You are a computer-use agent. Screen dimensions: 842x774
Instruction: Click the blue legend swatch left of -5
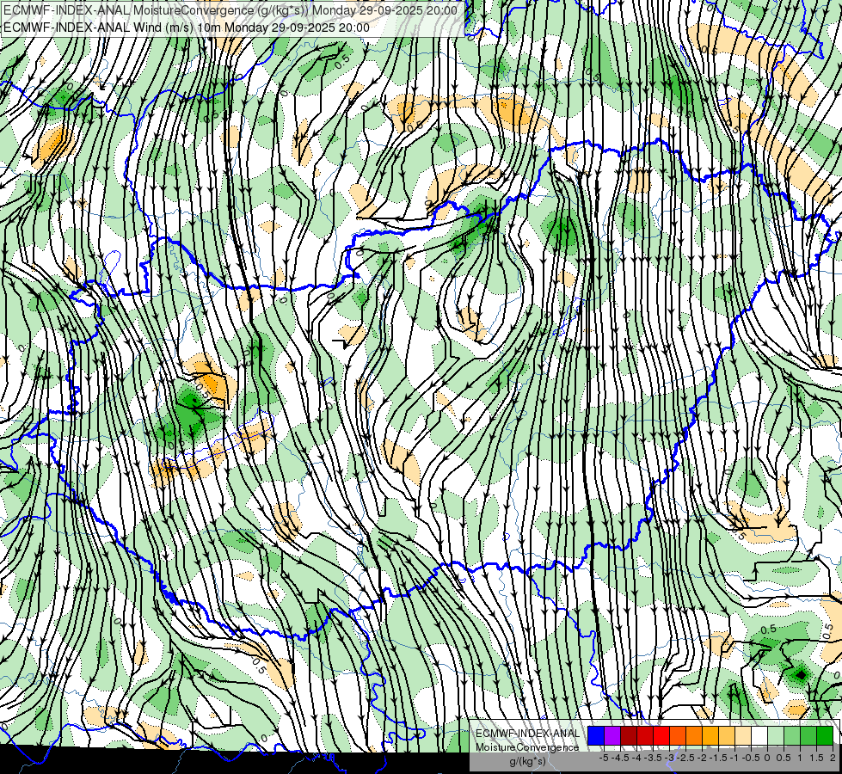pyautogui.click(x=596, y=735)
